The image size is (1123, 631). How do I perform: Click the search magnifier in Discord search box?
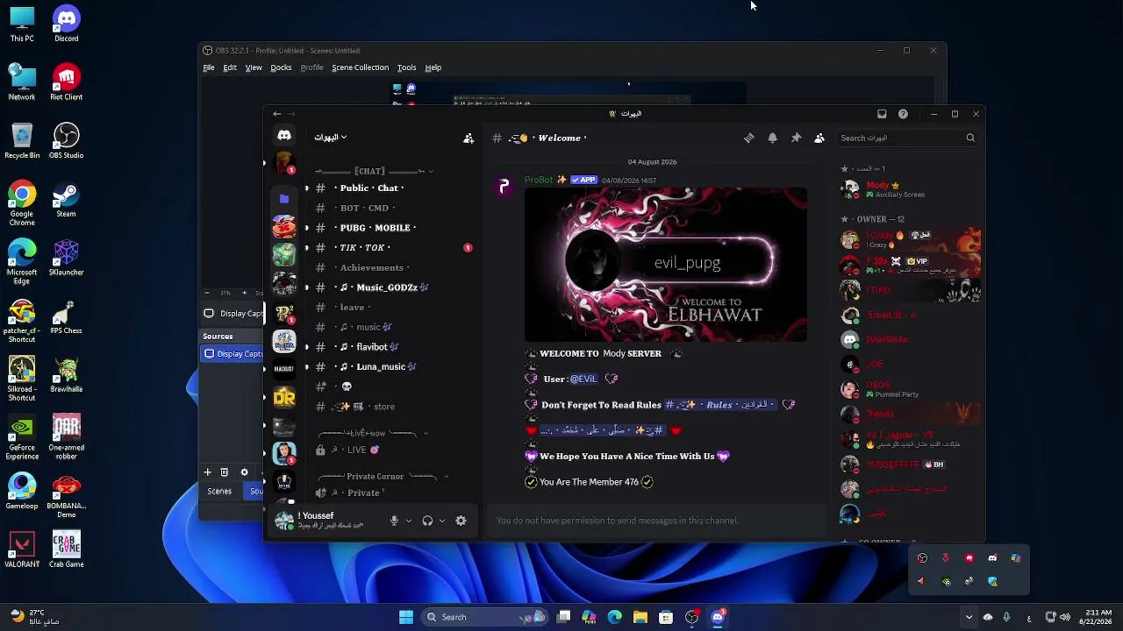tap(970, 138)
